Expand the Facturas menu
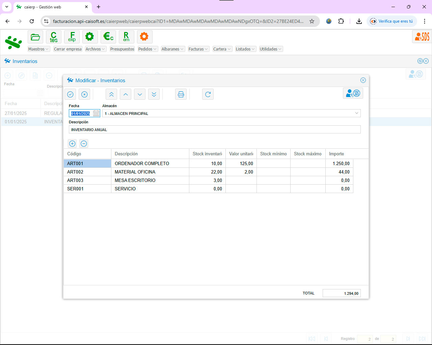432x345 pixels. 199,49
